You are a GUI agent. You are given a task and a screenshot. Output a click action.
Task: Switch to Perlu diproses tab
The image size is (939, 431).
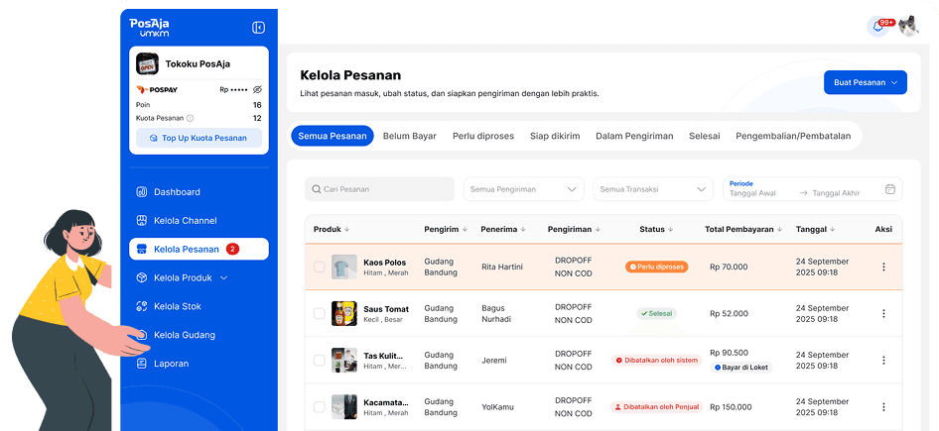click(x=483, y=136)
